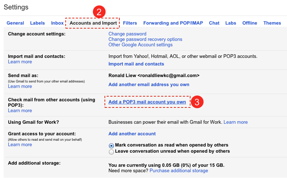Screen dimensions: 287x178
Task: Click Purchase additional storage link
Action: (179, 170)
